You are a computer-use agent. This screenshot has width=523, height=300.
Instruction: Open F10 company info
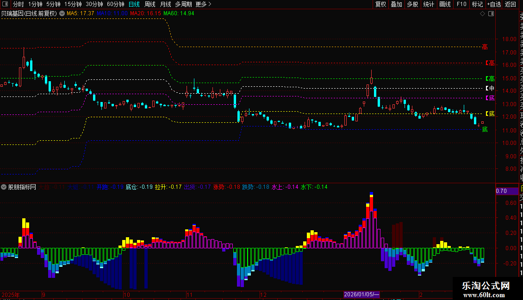click(461, 4)
